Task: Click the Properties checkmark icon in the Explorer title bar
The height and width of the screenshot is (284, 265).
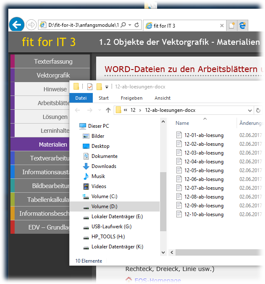Action: (89, 87)
